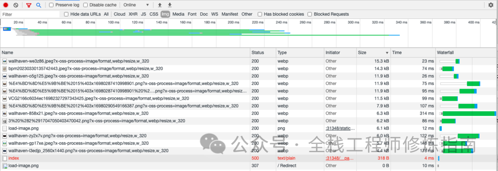The width and height of the screenshot is (498, 171).
Task: Export HAR file with download arrow
Action: (x=170, y=5)
